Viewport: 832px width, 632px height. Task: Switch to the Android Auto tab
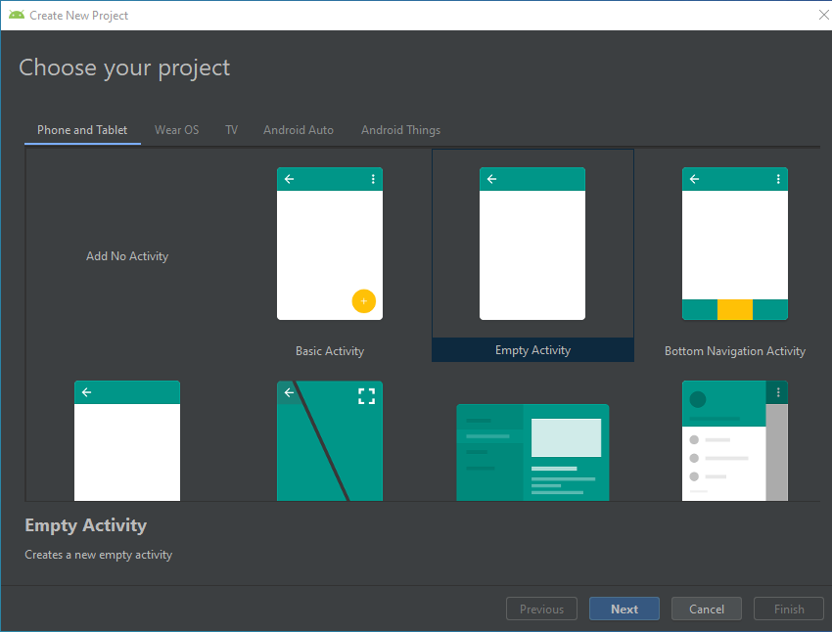pos(299,130)
